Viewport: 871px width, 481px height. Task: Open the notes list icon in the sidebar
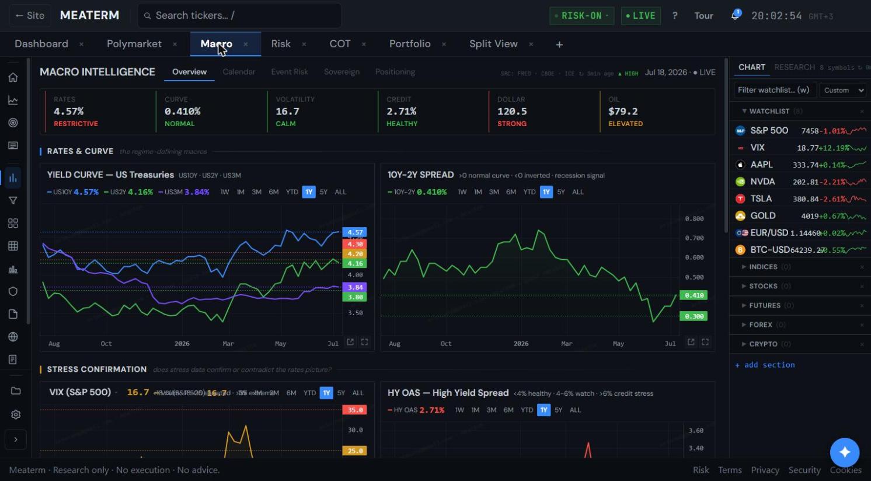coord(13,360)
